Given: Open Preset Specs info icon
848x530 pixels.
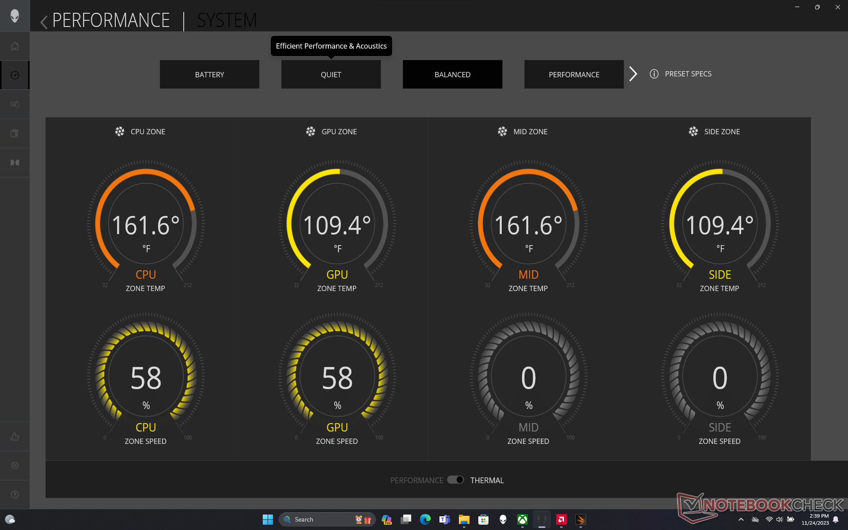Looking at the screenshot, I should point(654,74).
